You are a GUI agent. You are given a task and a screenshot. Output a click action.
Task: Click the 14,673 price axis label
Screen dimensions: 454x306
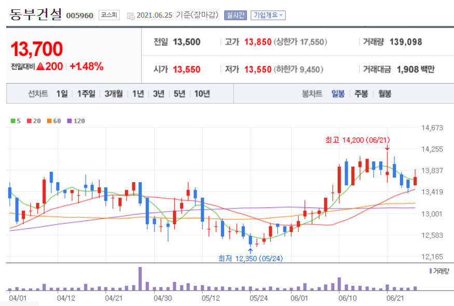click(432, 128)
